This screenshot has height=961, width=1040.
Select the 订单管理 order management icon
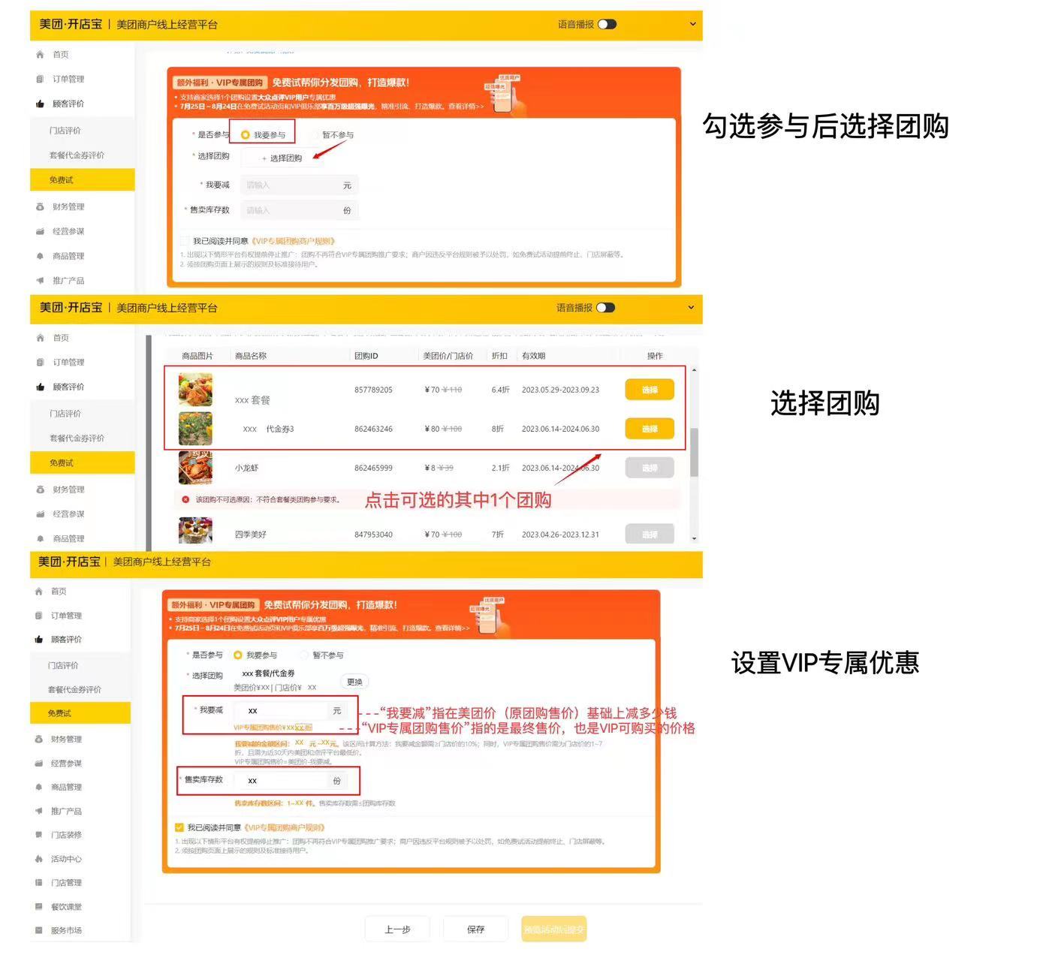tap(39, 79)
